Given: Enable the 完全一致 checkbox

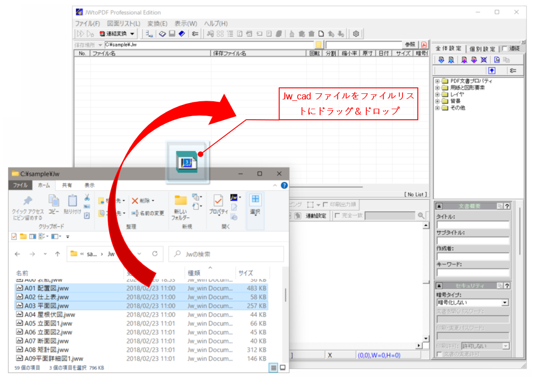Looking at the screenshot, I should click(x=337, y=216).
